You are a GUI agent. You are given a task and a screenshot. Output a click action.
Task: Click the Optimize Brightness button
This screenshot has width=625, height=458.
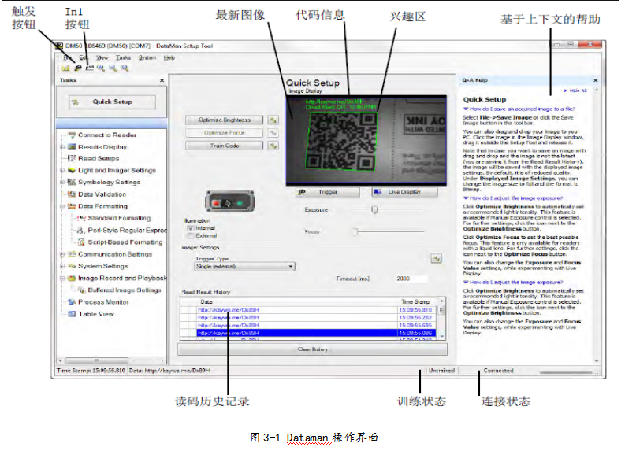[x=225, y=120]
